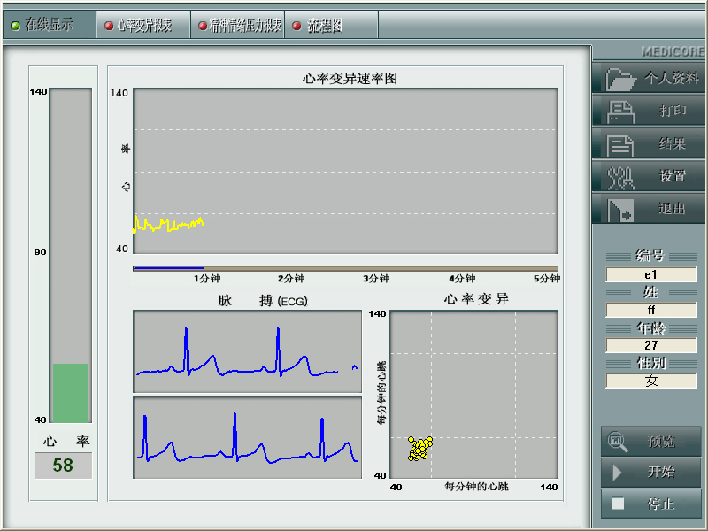Click the 姓 field showing ff
The width and height of the screenshot is (708, 531).
[x=650, y=310]
